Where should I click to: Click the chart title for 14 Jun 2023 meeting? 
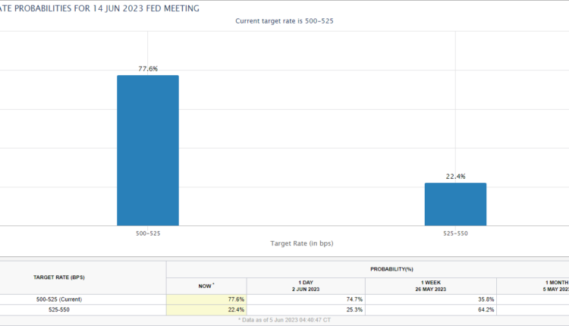tap(100, 8)
